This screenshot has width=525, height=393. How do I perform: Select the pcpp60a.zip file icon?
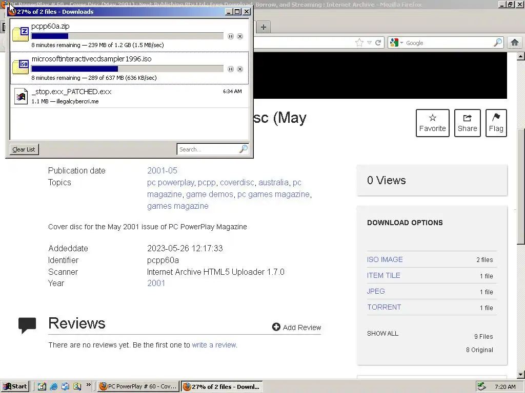(21, 34)
